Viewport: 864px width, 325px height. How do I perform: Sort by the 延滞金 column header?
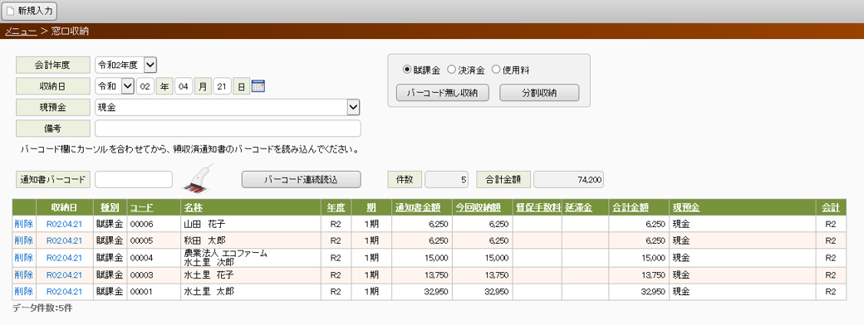coord(578,207)
